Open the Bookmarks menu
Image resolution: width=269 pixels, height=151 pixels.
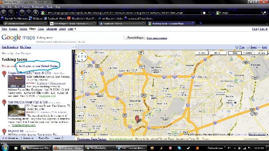[x=38, y=7]
